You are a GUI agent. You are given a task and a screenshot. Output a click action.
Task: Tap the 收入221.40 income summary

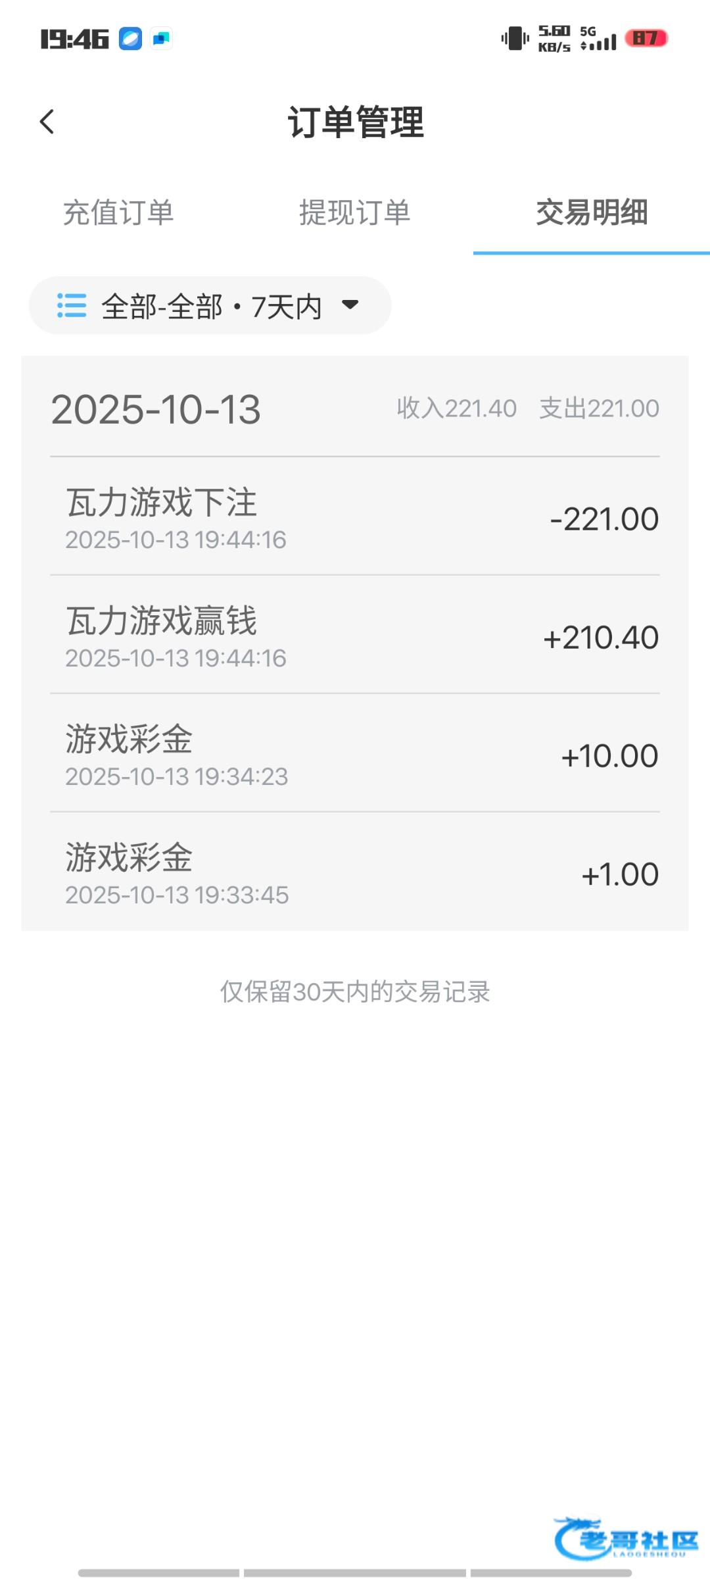pos(456,409)
